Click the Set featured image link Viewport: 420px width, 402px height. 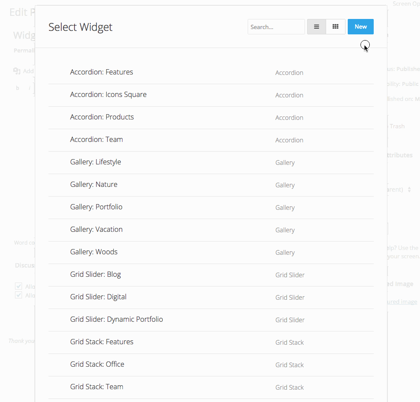click(x=401, y=301)
